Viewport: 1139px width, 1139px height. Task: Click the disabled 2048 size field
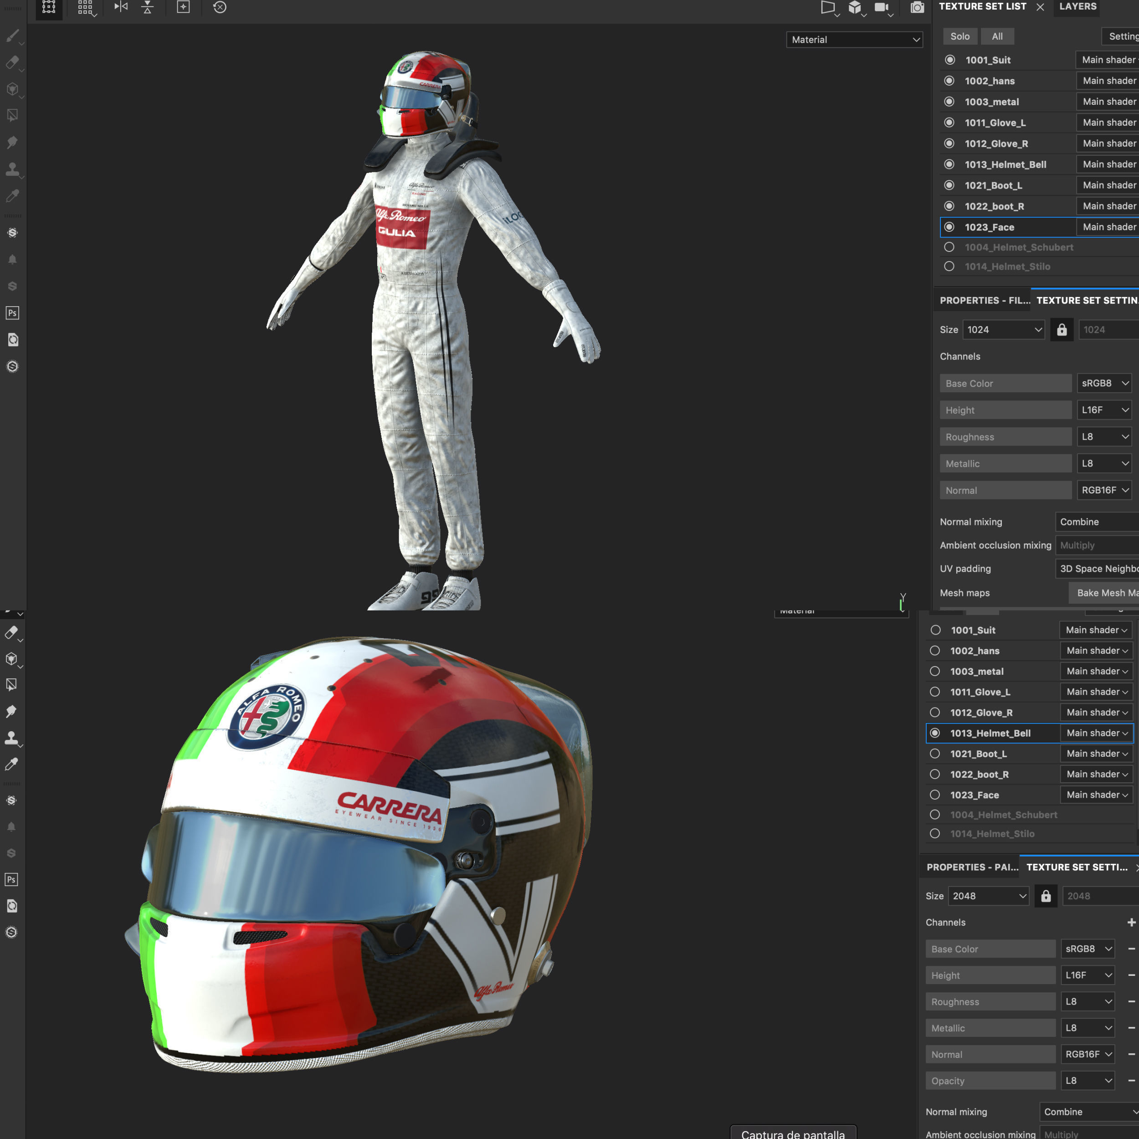click(1101, 896)
